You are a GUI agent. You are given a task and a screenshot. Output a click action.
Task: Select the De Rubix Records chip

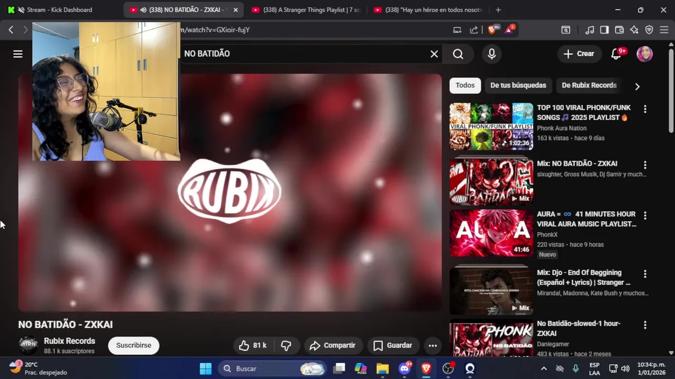pyautogui.click(x=589, y=85)
